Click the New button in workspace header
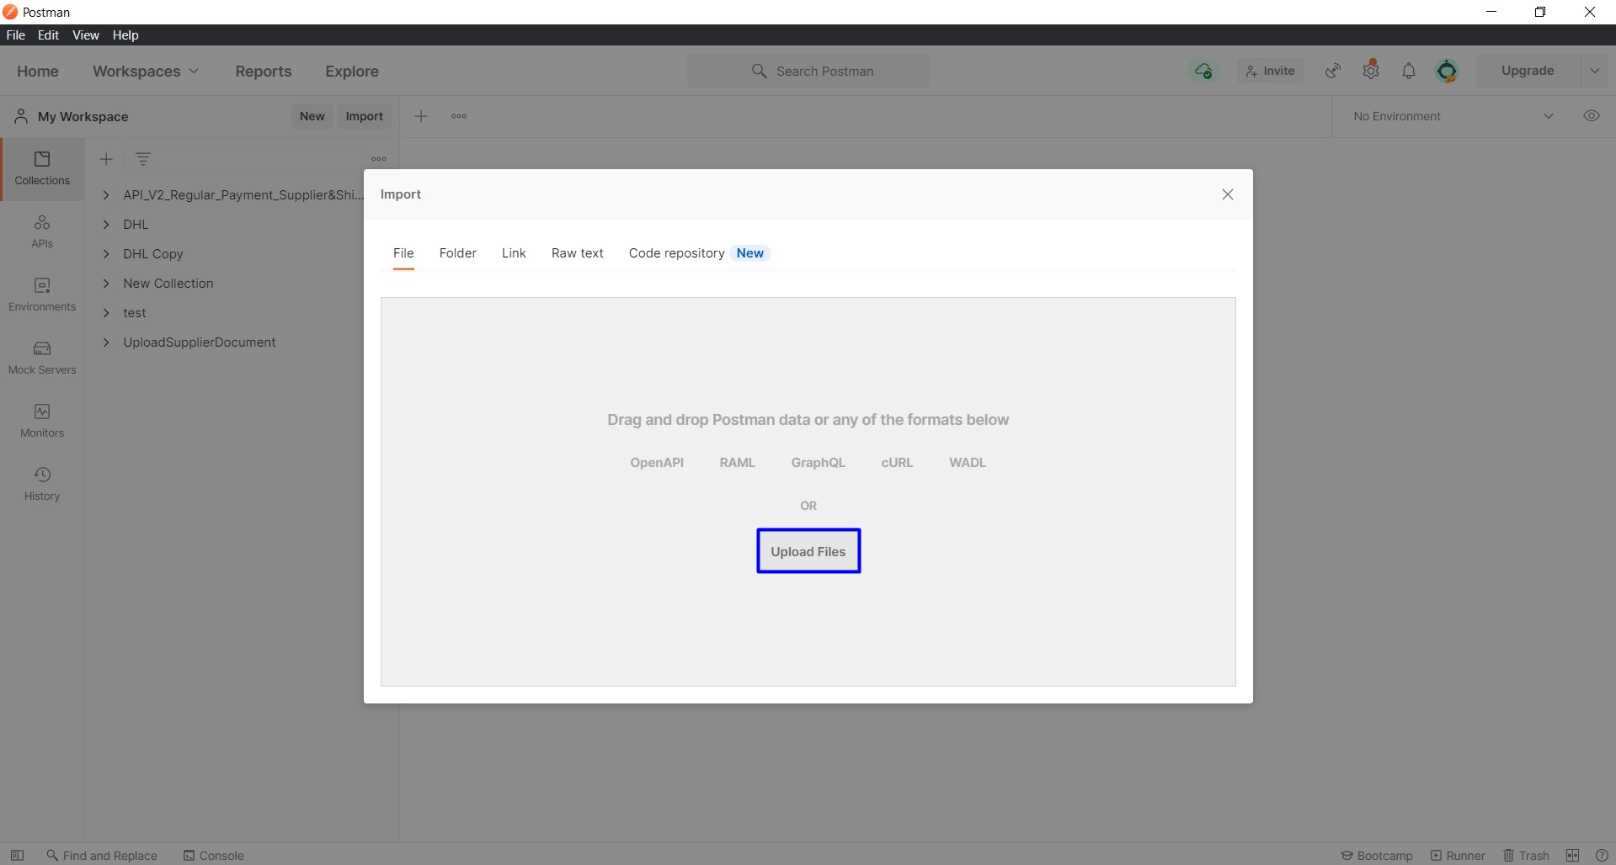The width and height of the screenshot is (1616, 865). tap(312, 116)
